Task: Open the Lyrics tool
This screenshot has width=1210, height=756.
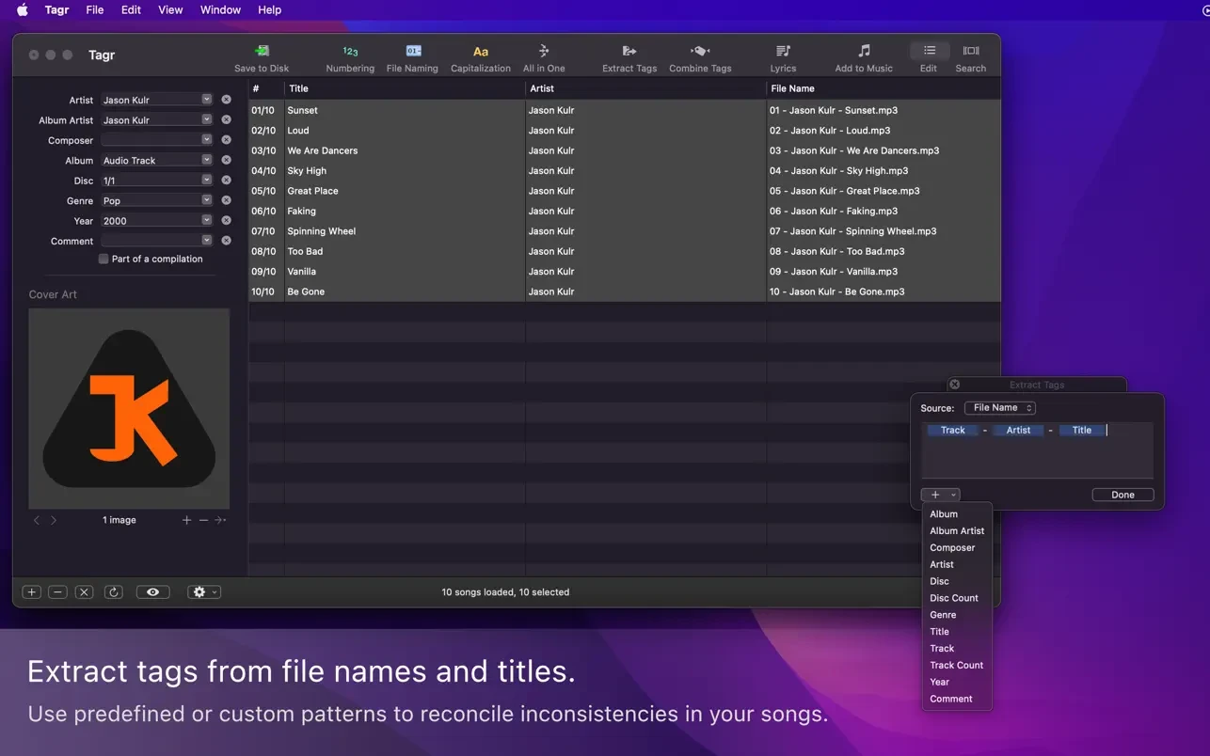Action: [x=783, y=52]
